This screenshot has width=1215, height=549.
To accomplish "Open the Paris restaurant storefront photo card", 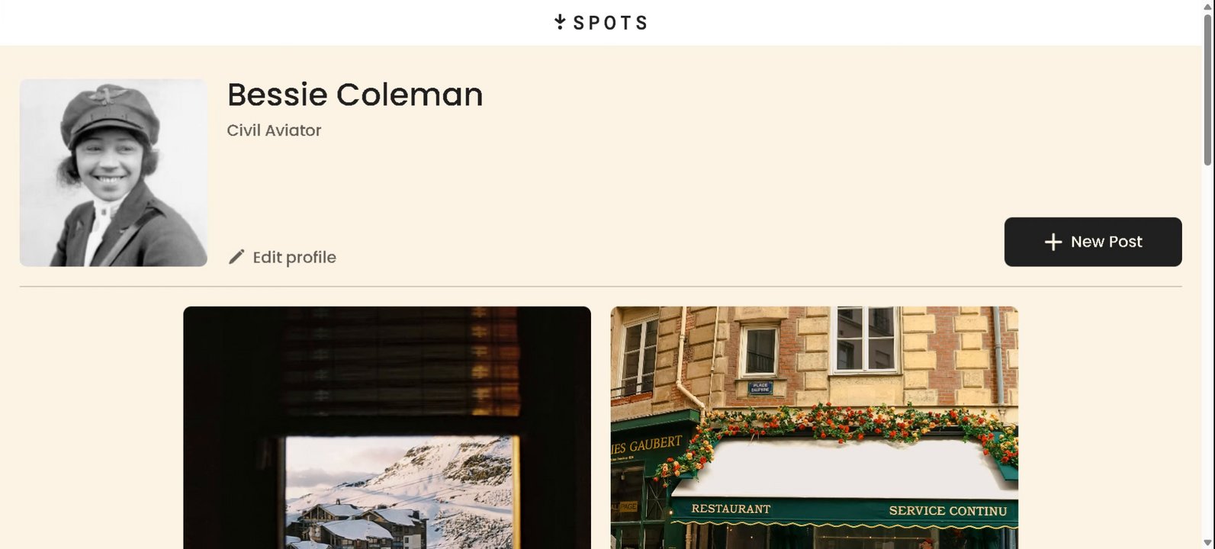I will [814, 428].
